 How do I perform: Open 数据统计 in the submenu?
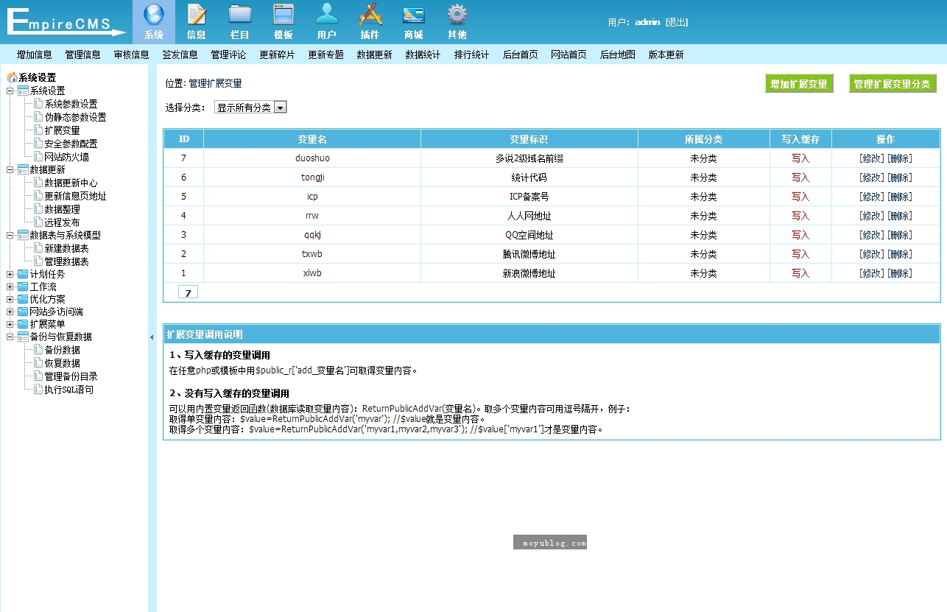(x=423, y=54)
